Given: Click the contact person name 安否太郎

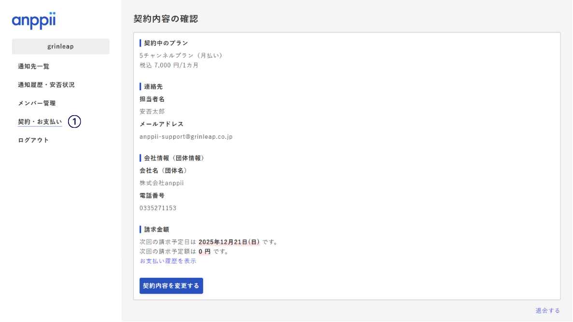Looking at the screenshot, I should [152, 111].
